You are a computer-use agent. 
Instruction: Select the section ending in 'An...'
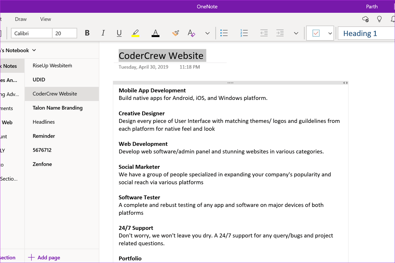coord(12,80)
